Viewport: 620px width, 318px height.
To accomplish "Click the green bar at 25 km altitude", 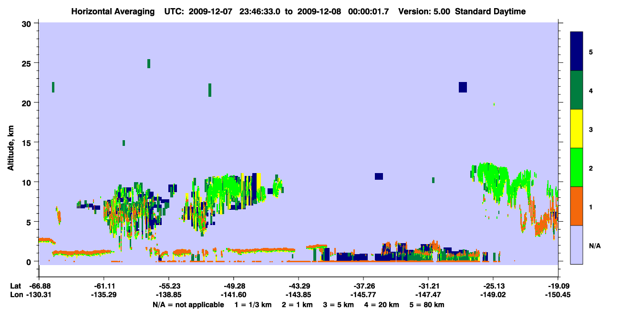I will [149, 63].
